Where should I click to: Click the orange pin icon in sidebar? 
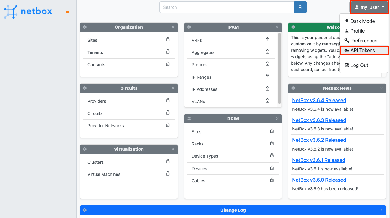tap(67, 12)
